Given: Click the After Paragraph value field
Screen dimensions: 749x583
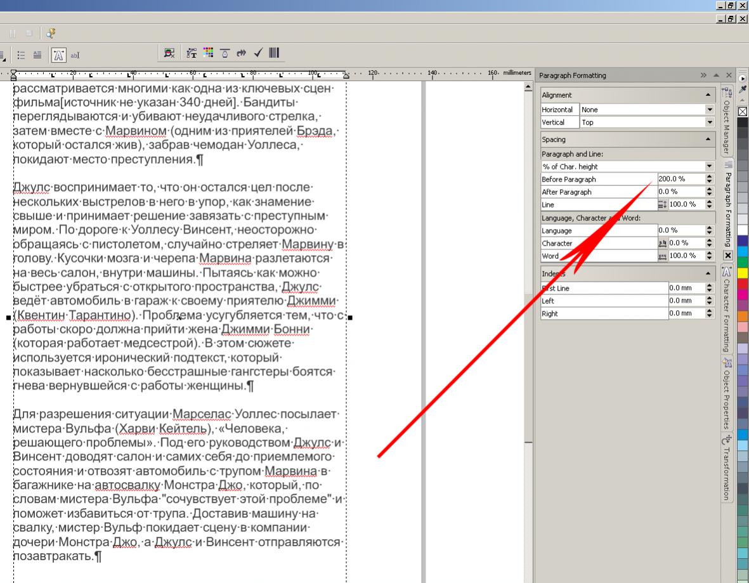Looking at the screenshot, I should point(681,192).
